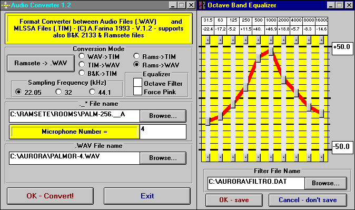Click the 1000 Hz band slider thumb

(x=271, y=52)
